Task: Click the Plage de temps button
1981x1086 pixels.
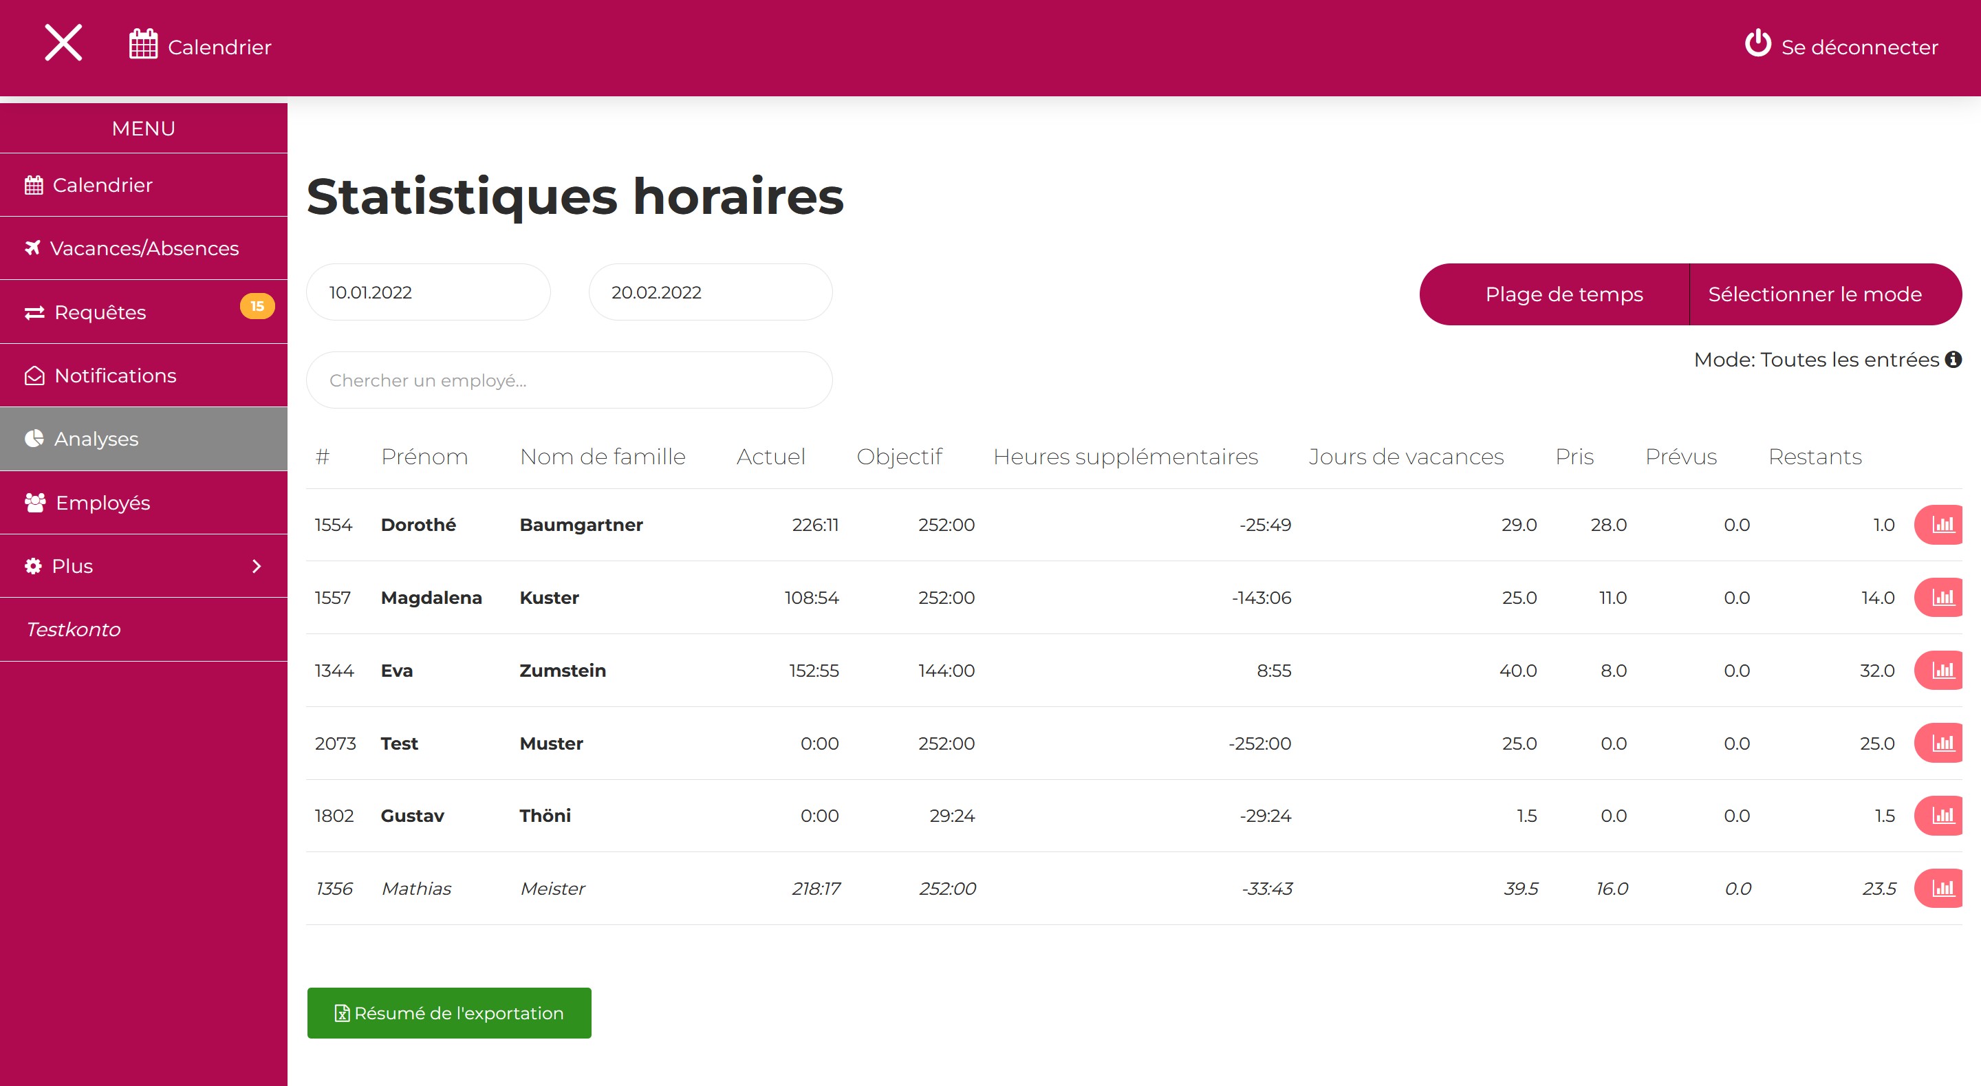Action: (1563, 294)
